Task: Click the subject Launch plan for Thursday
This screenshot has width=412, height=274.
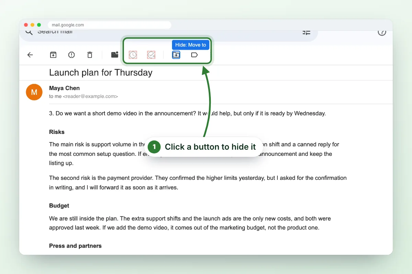Action: (x=101, y=73)
